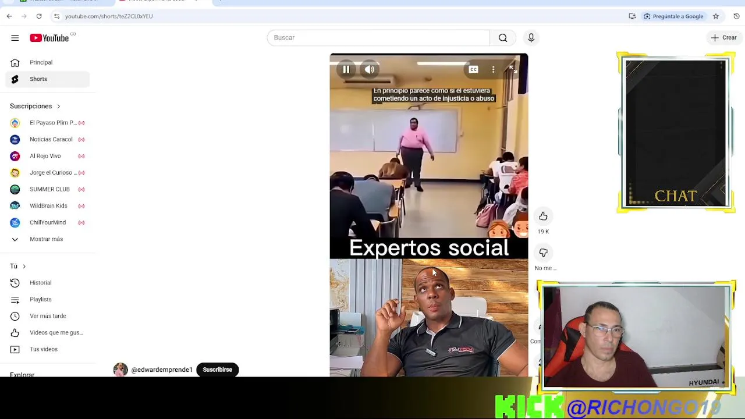The image size is (745, 419).
Task: Like the Short with thumbs up
Action: click(x=543, y=216)
